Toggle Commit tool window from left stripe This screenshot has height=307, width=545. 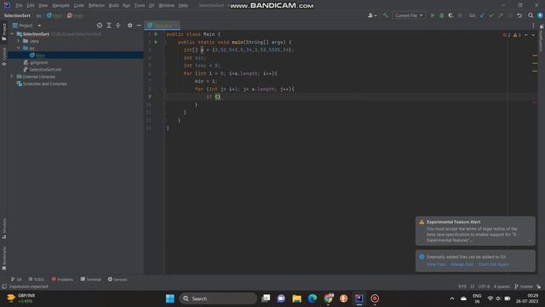point(4,57)
